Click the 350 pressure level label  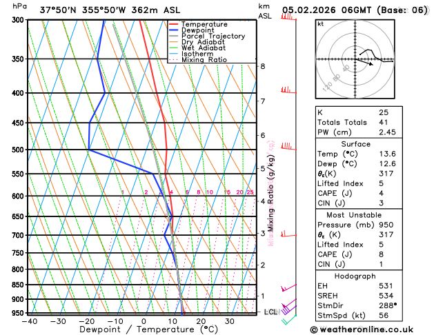(x=19, y=59)
